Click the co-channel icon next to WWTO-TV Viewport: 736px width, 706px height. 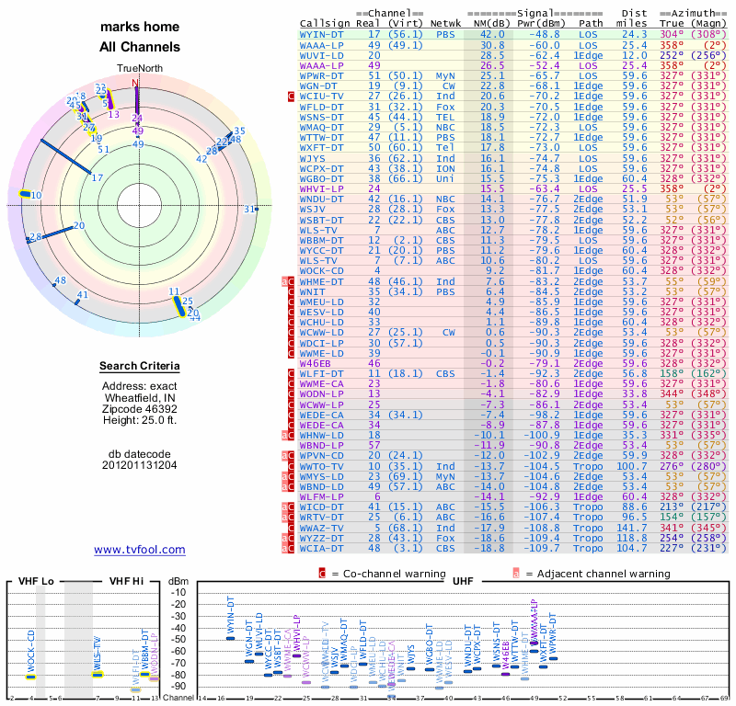tap(291, 466)
